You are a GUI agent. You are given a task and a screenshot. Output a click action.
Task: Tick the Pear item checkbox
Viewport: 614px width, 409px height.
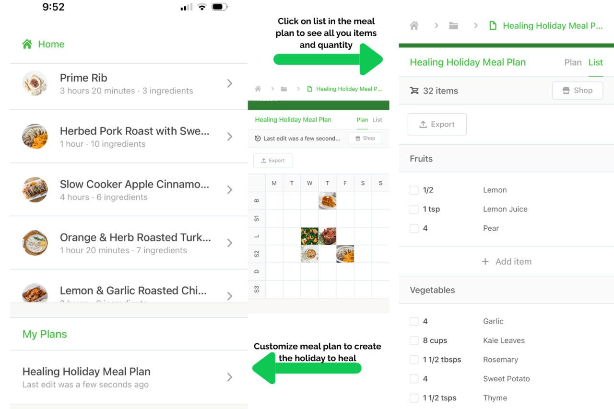pyautogui.click(x=414, y=229)
